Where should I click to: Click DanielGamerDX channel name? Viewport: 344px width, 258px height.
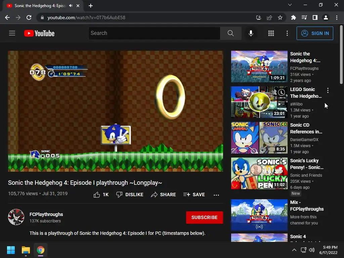(304, 139)
